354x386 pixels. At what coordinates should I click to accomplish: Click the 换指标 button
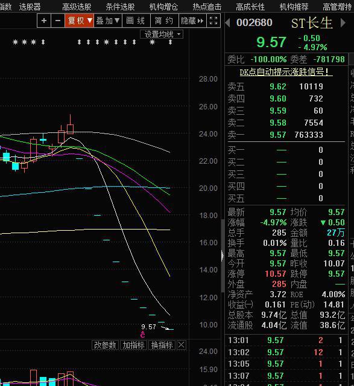tap(162, 345)
